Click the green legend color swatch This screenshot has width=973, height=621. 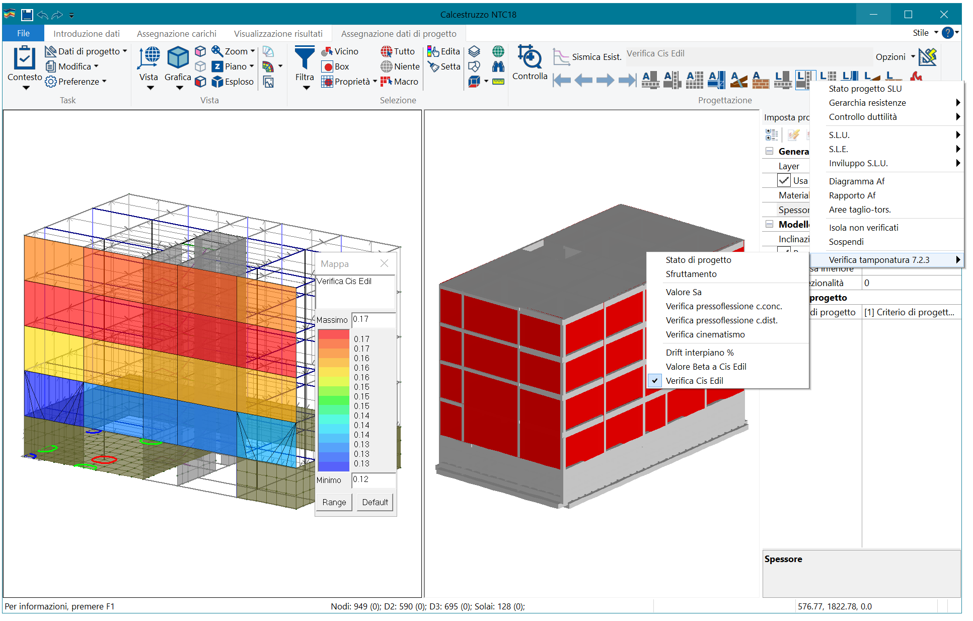[x=333, y=400]
